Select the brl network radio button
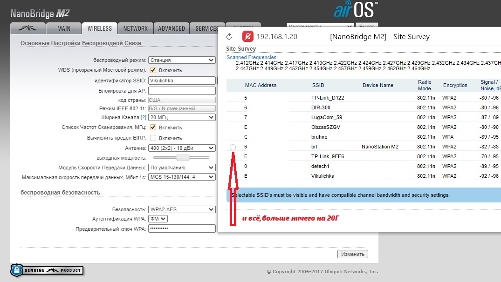This screenshot has width=501, height=282. pos(233,147)
